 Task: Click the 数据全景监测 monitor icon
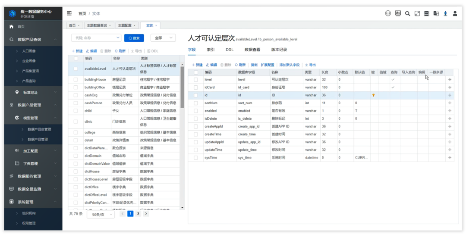[x=12, y=189]
